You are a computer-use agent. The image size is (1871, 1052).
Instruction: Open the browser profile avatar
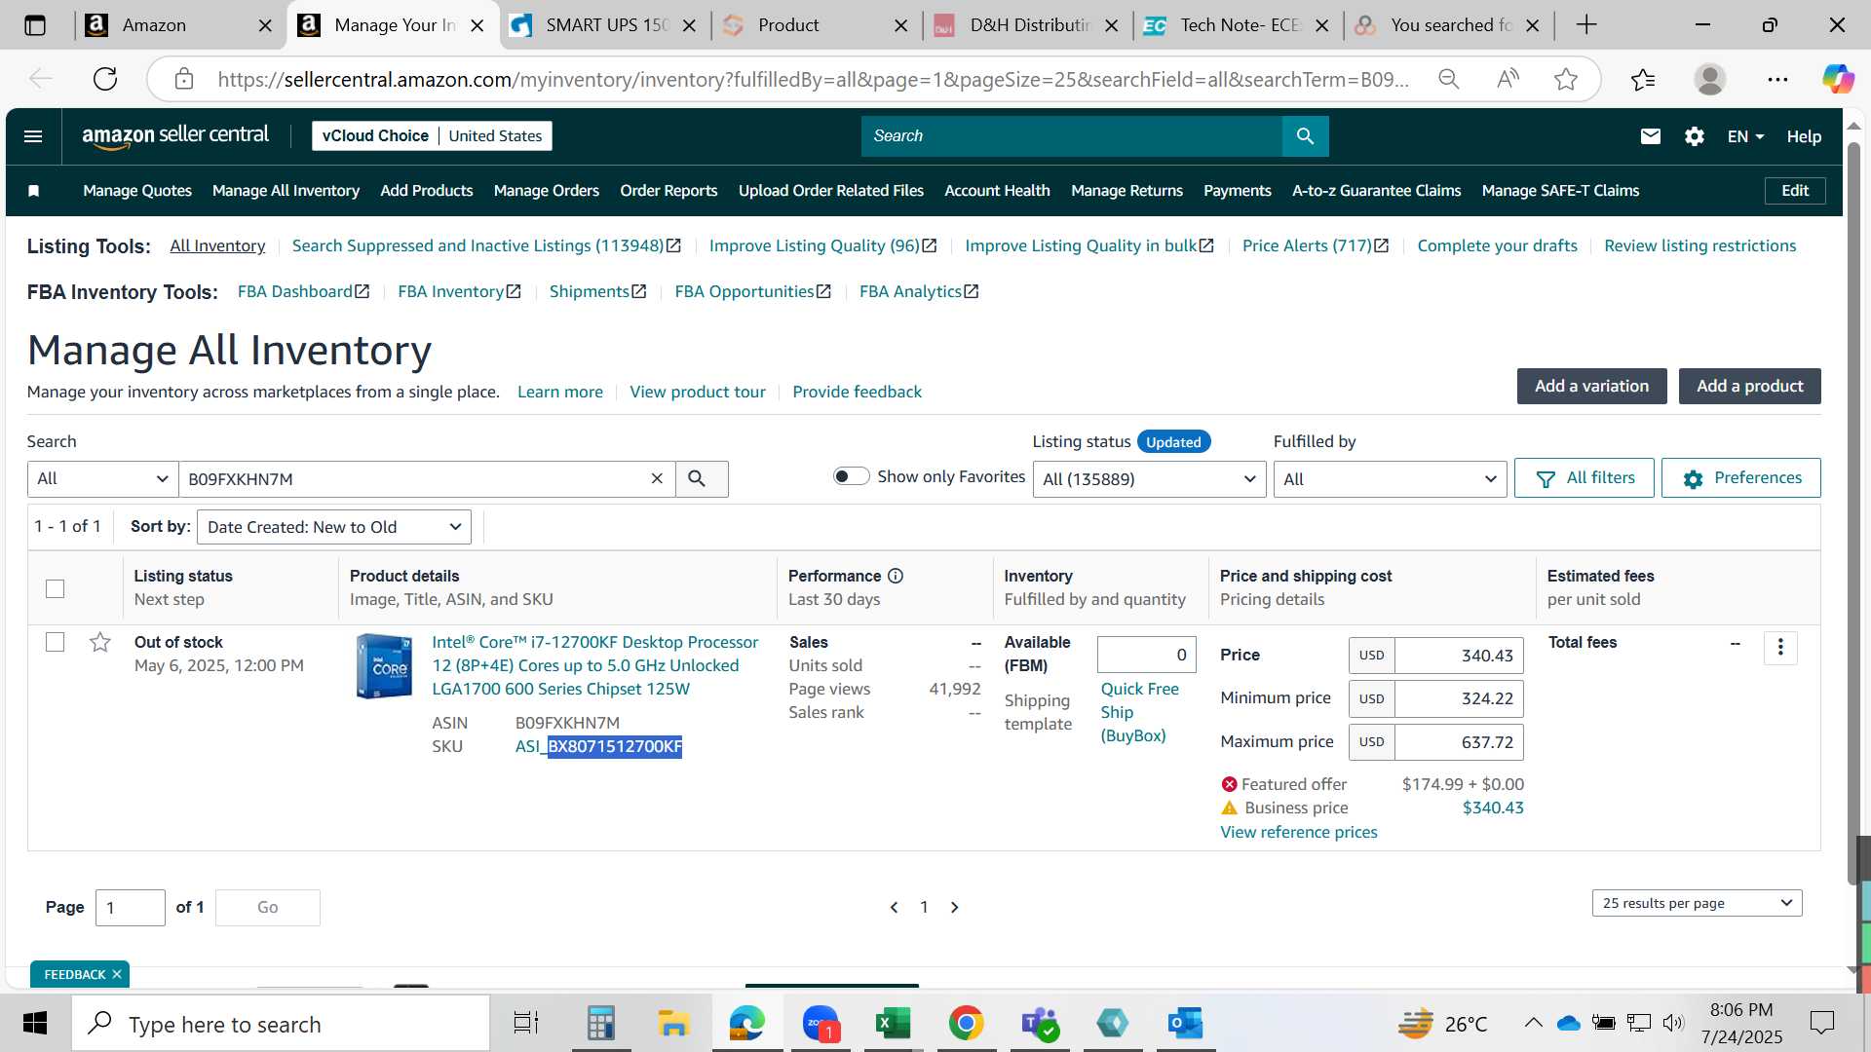(1710, 79)
